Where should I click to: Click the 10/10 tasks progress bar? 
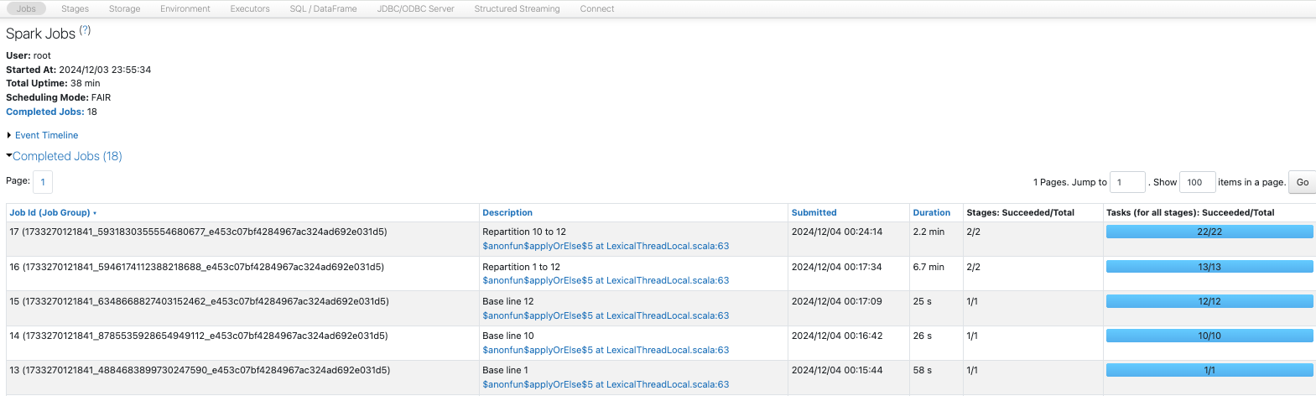coord(1209,336)
